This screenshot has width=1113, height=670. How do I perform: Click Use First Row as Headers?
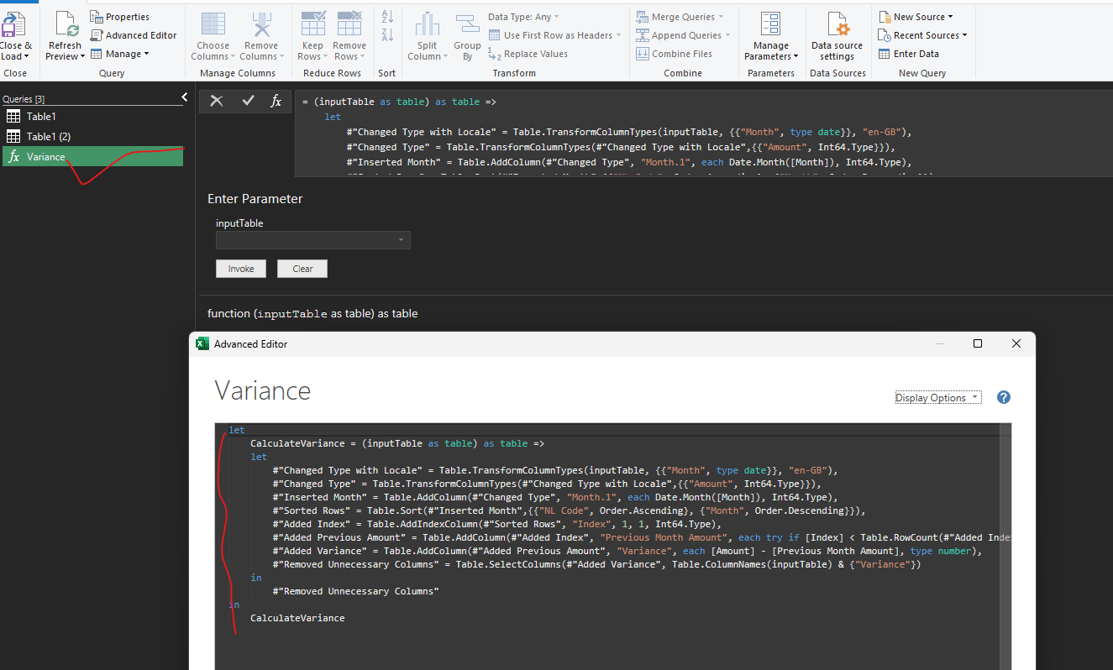click(x=555, y=35)
